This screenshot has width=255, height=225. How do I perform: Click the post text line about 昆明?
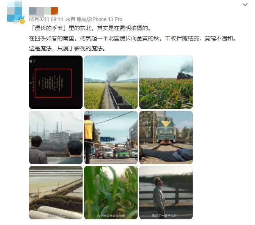coord(90,28)
